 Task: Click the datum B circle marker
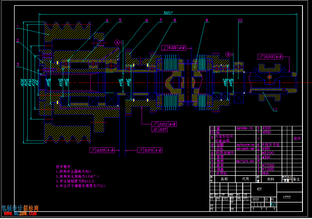pyautogui.click(x=228, y=54)
